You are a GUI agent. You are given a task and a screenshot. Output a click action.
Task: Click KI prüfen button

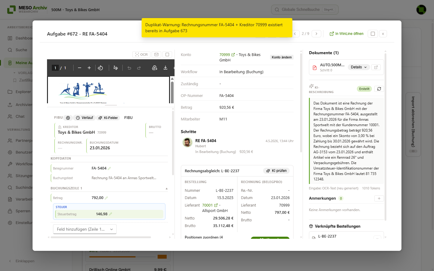click(276, 171)
